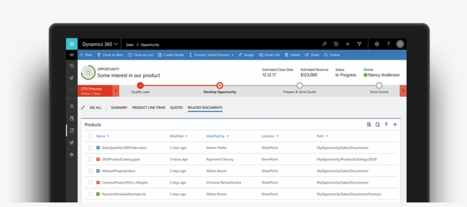467x207 pixels.
Task: Open SalesQuotefor3DPrinters.docx file name
Action: click(124, 148)
